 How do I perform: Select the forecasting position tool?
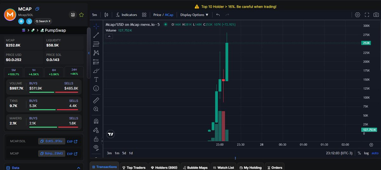pos(96,62)
